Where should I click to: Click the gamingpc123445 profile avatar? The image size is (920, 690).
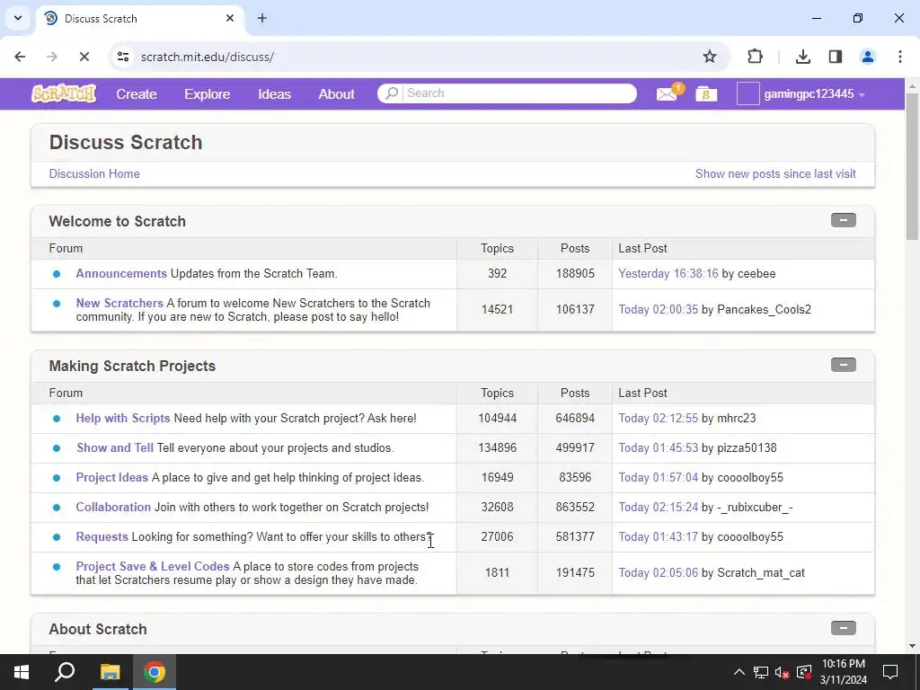[748, 93]
